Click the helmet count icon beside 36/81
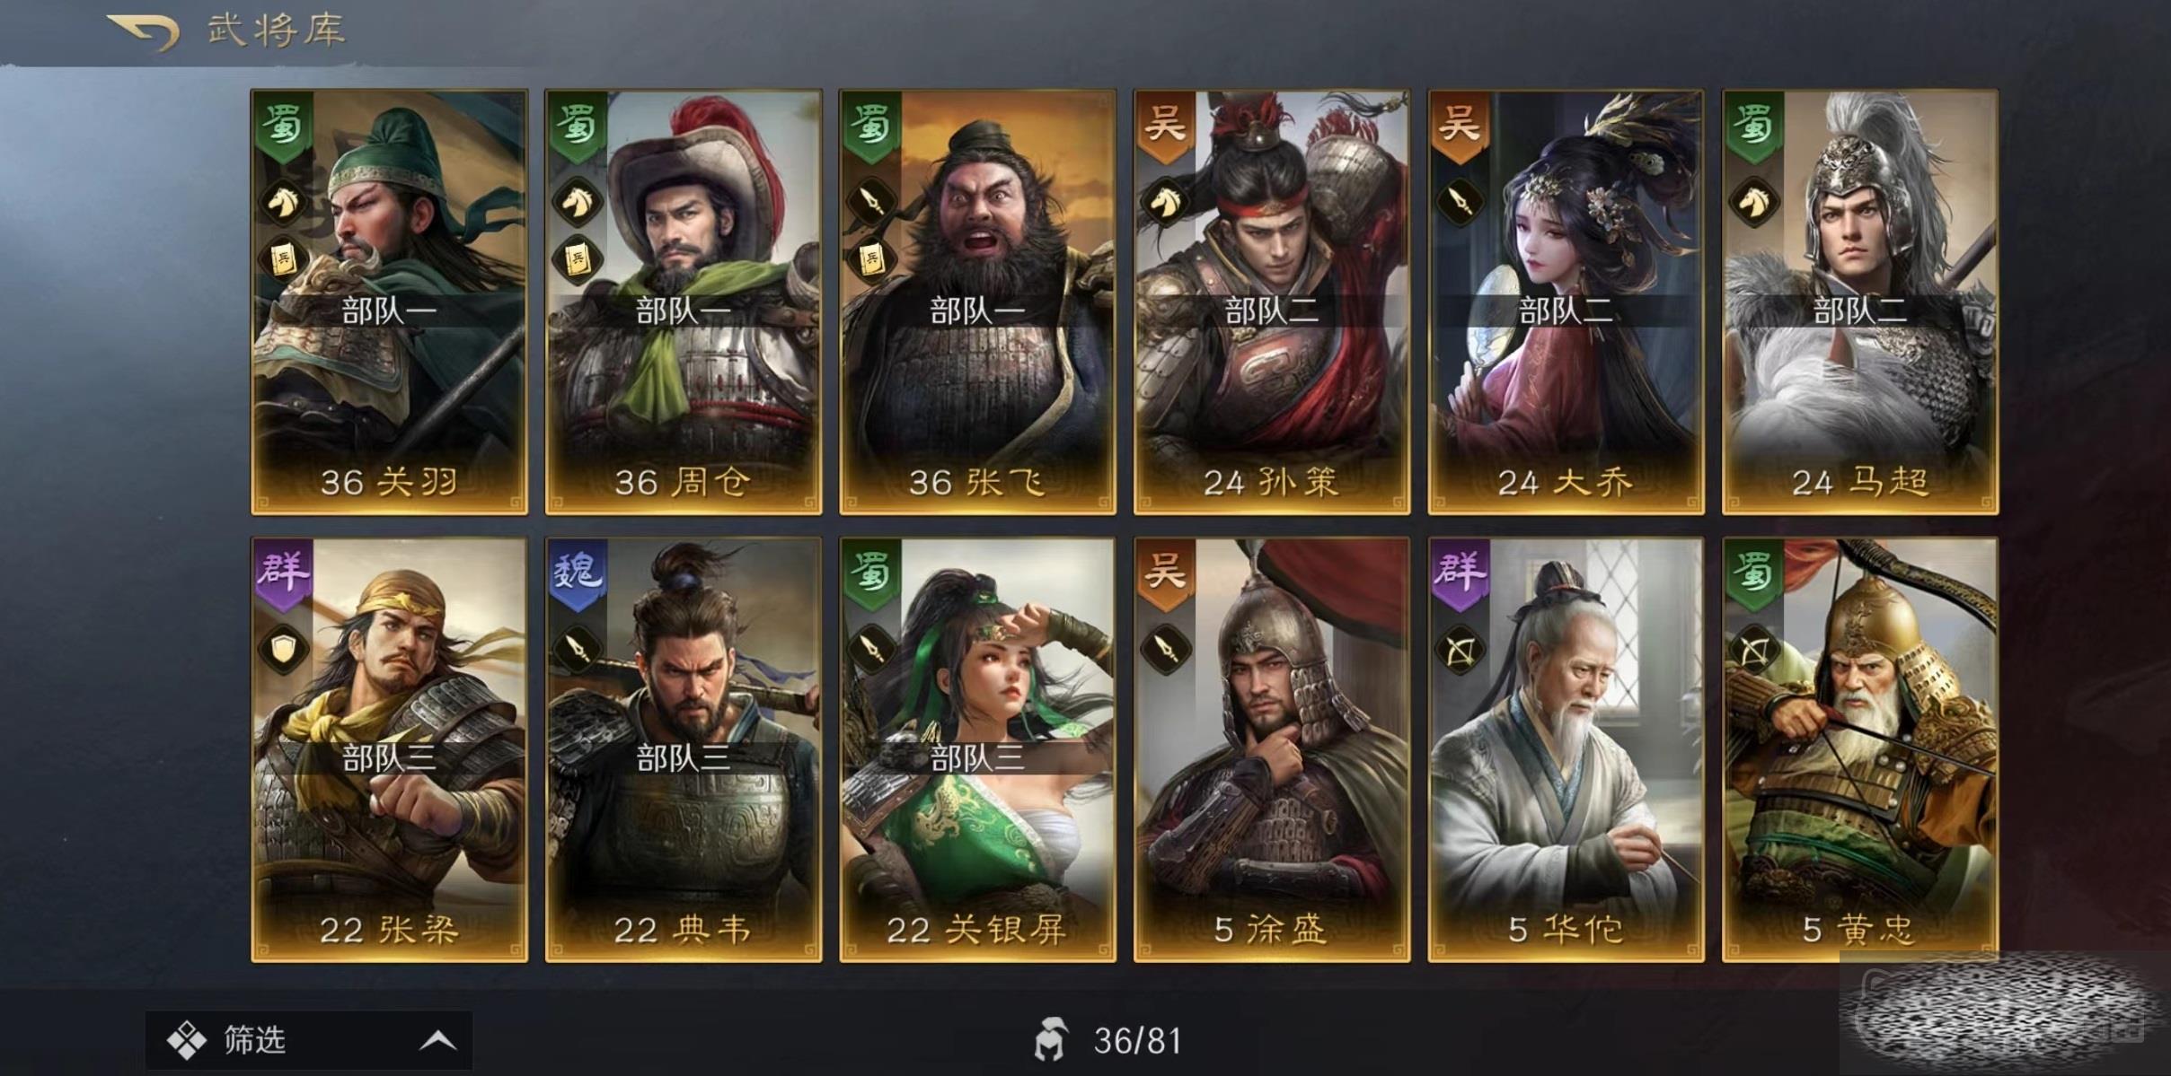Image resolution: width=2171 pixels, height=1076 pixels. (x=1052, y=1040)
